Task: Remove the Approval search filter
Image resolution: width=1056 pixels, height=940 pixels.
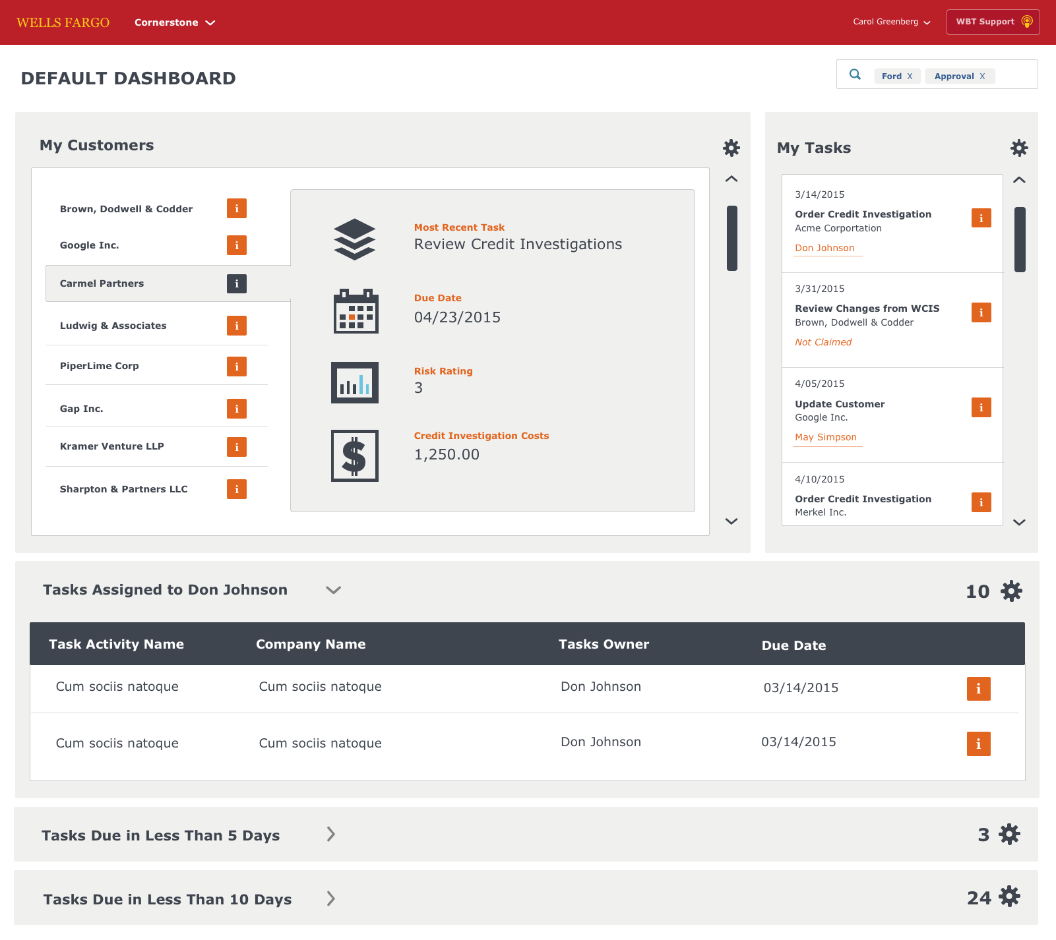Action: pyautogui.click(x=983, y=76)
